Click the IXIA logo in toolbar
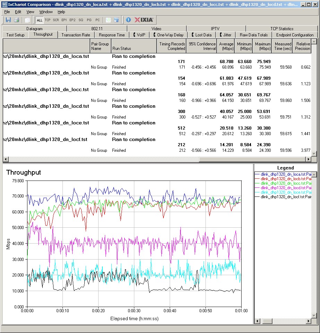 point(144,20)
